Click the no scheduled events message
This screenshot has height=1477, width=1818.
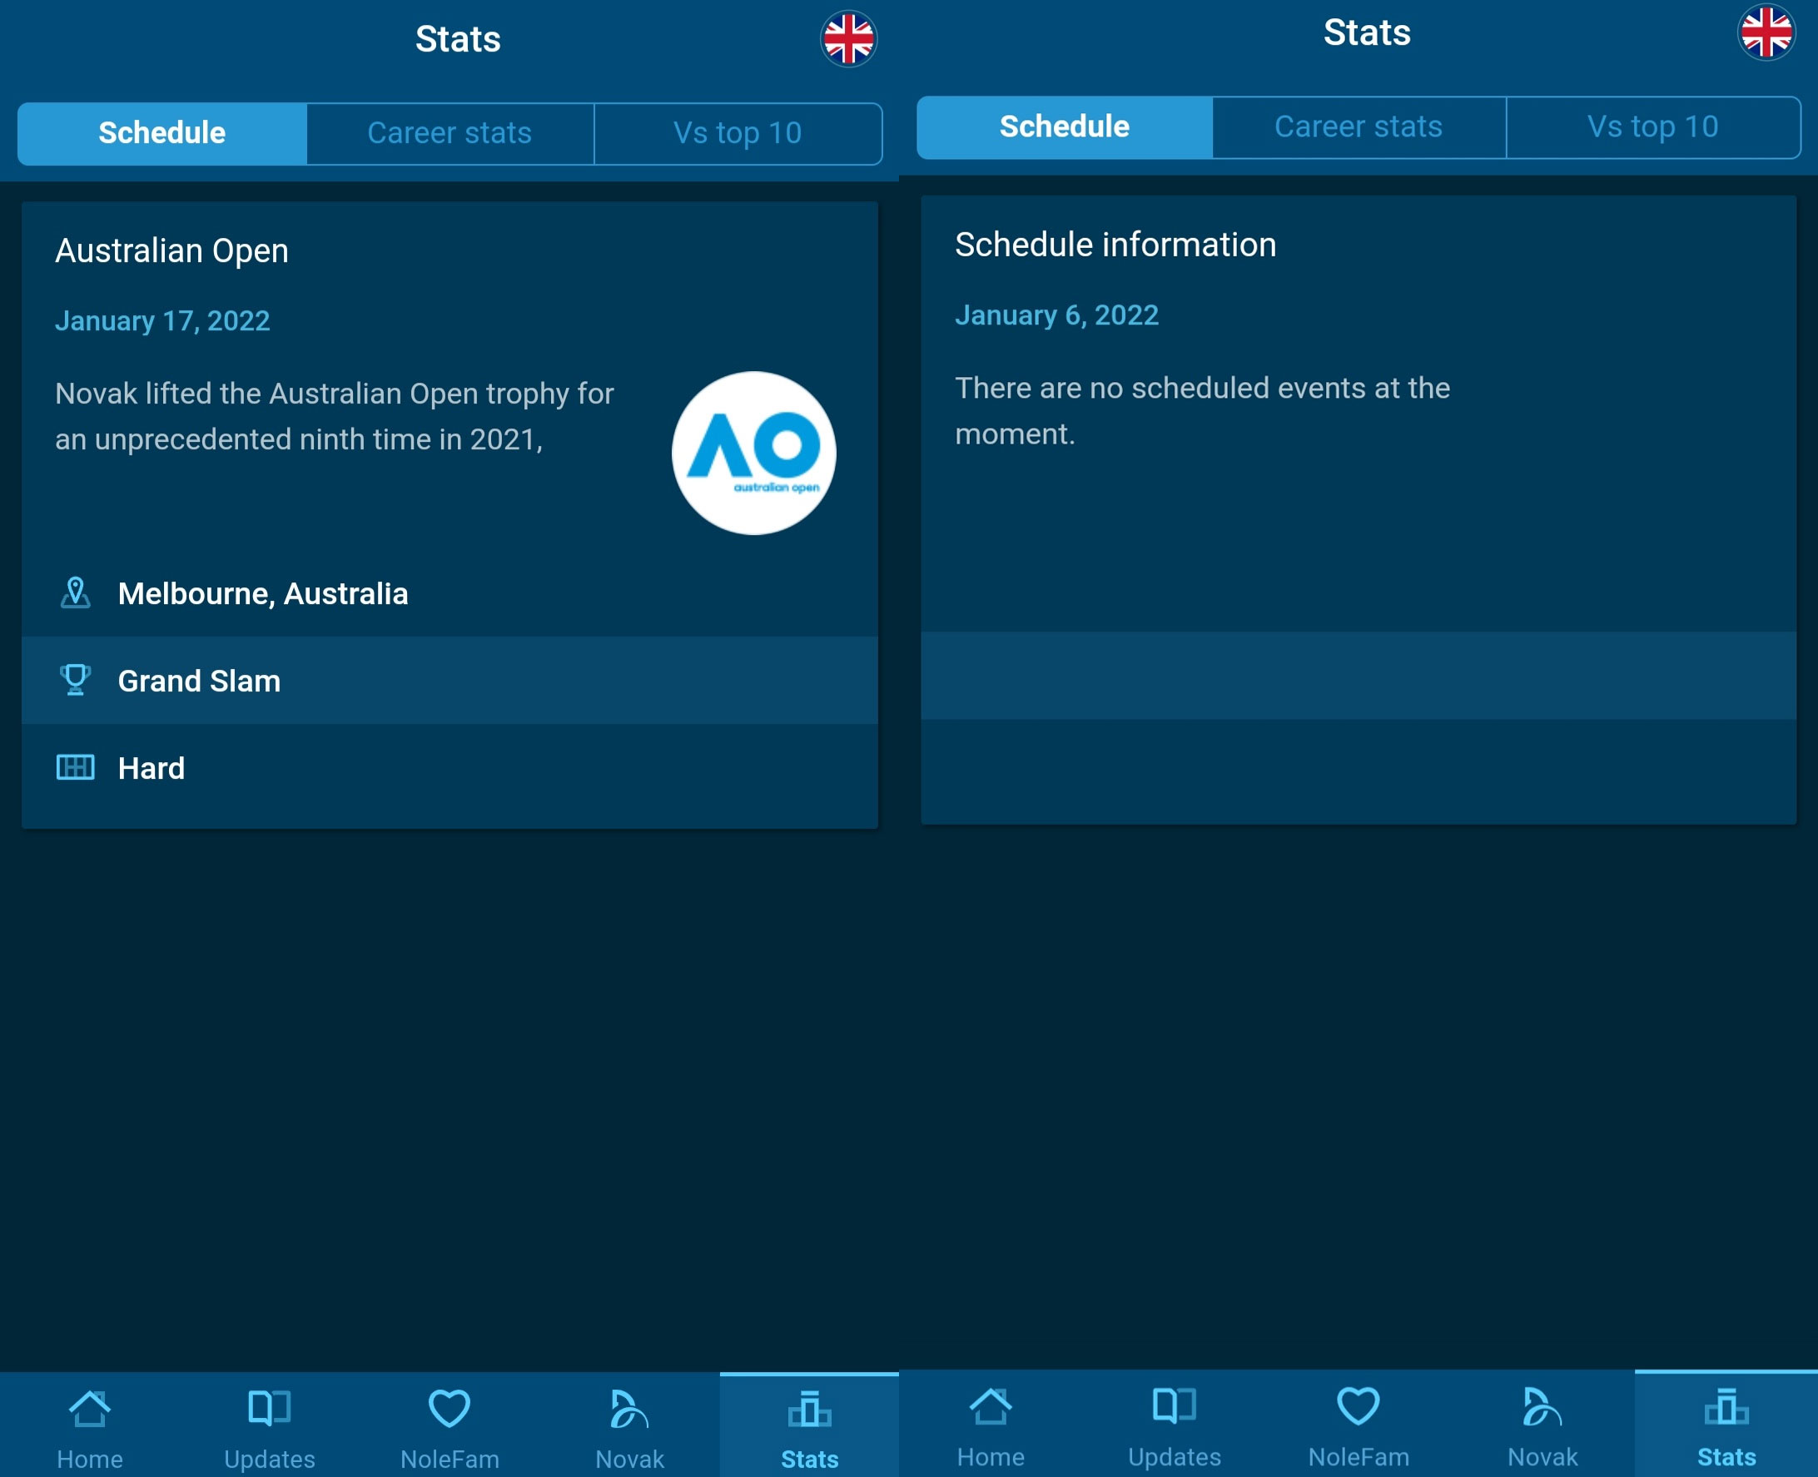tap(1202, 410)
